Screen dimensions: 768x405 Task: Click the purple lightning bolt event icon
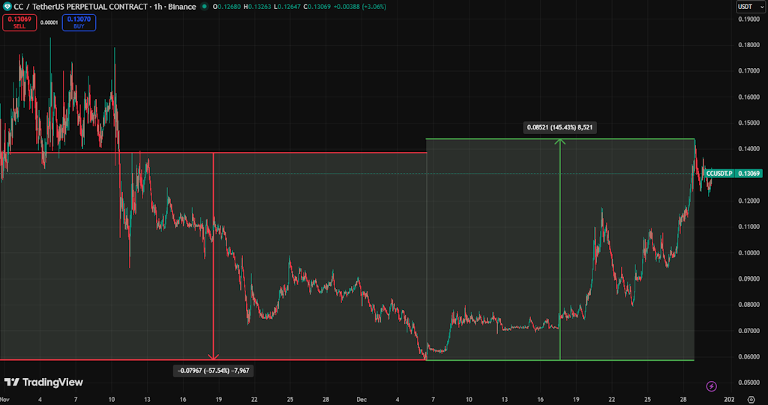click(x=712, y=386)
